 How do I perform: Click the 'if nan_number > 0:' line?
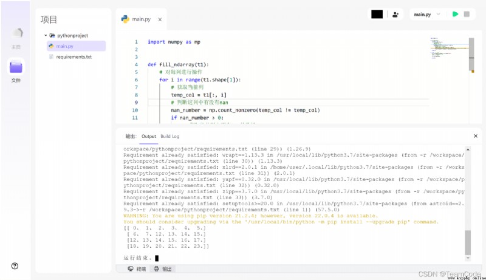pyautogui.click(x=197, y=118)
